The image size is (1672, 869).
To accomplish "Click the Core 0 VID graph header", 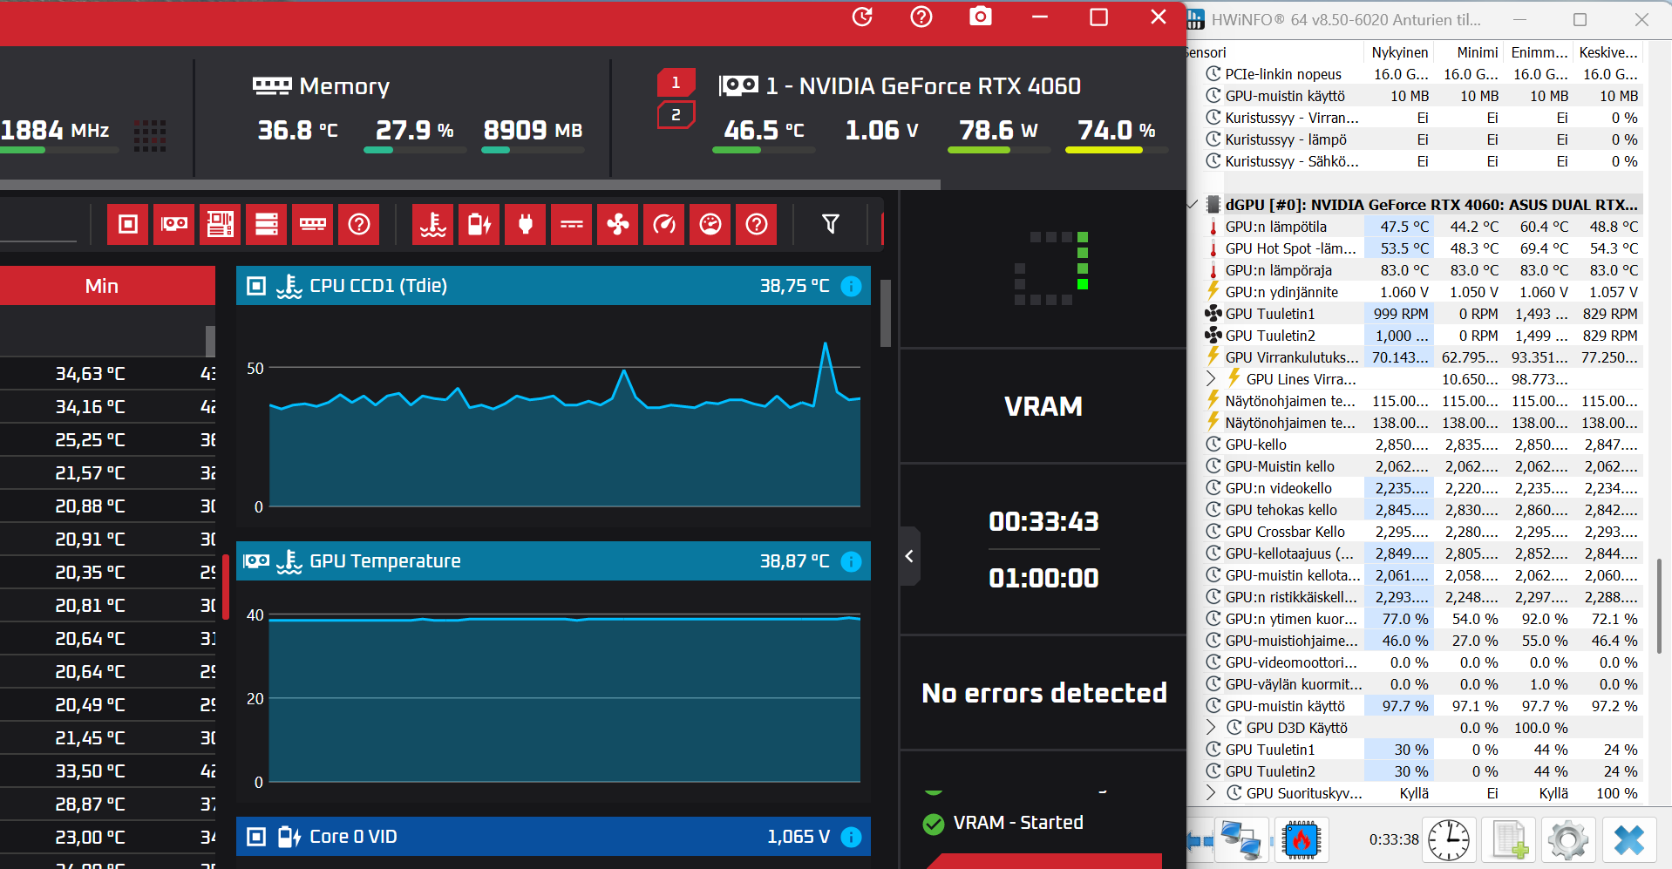I will point(554,837).
